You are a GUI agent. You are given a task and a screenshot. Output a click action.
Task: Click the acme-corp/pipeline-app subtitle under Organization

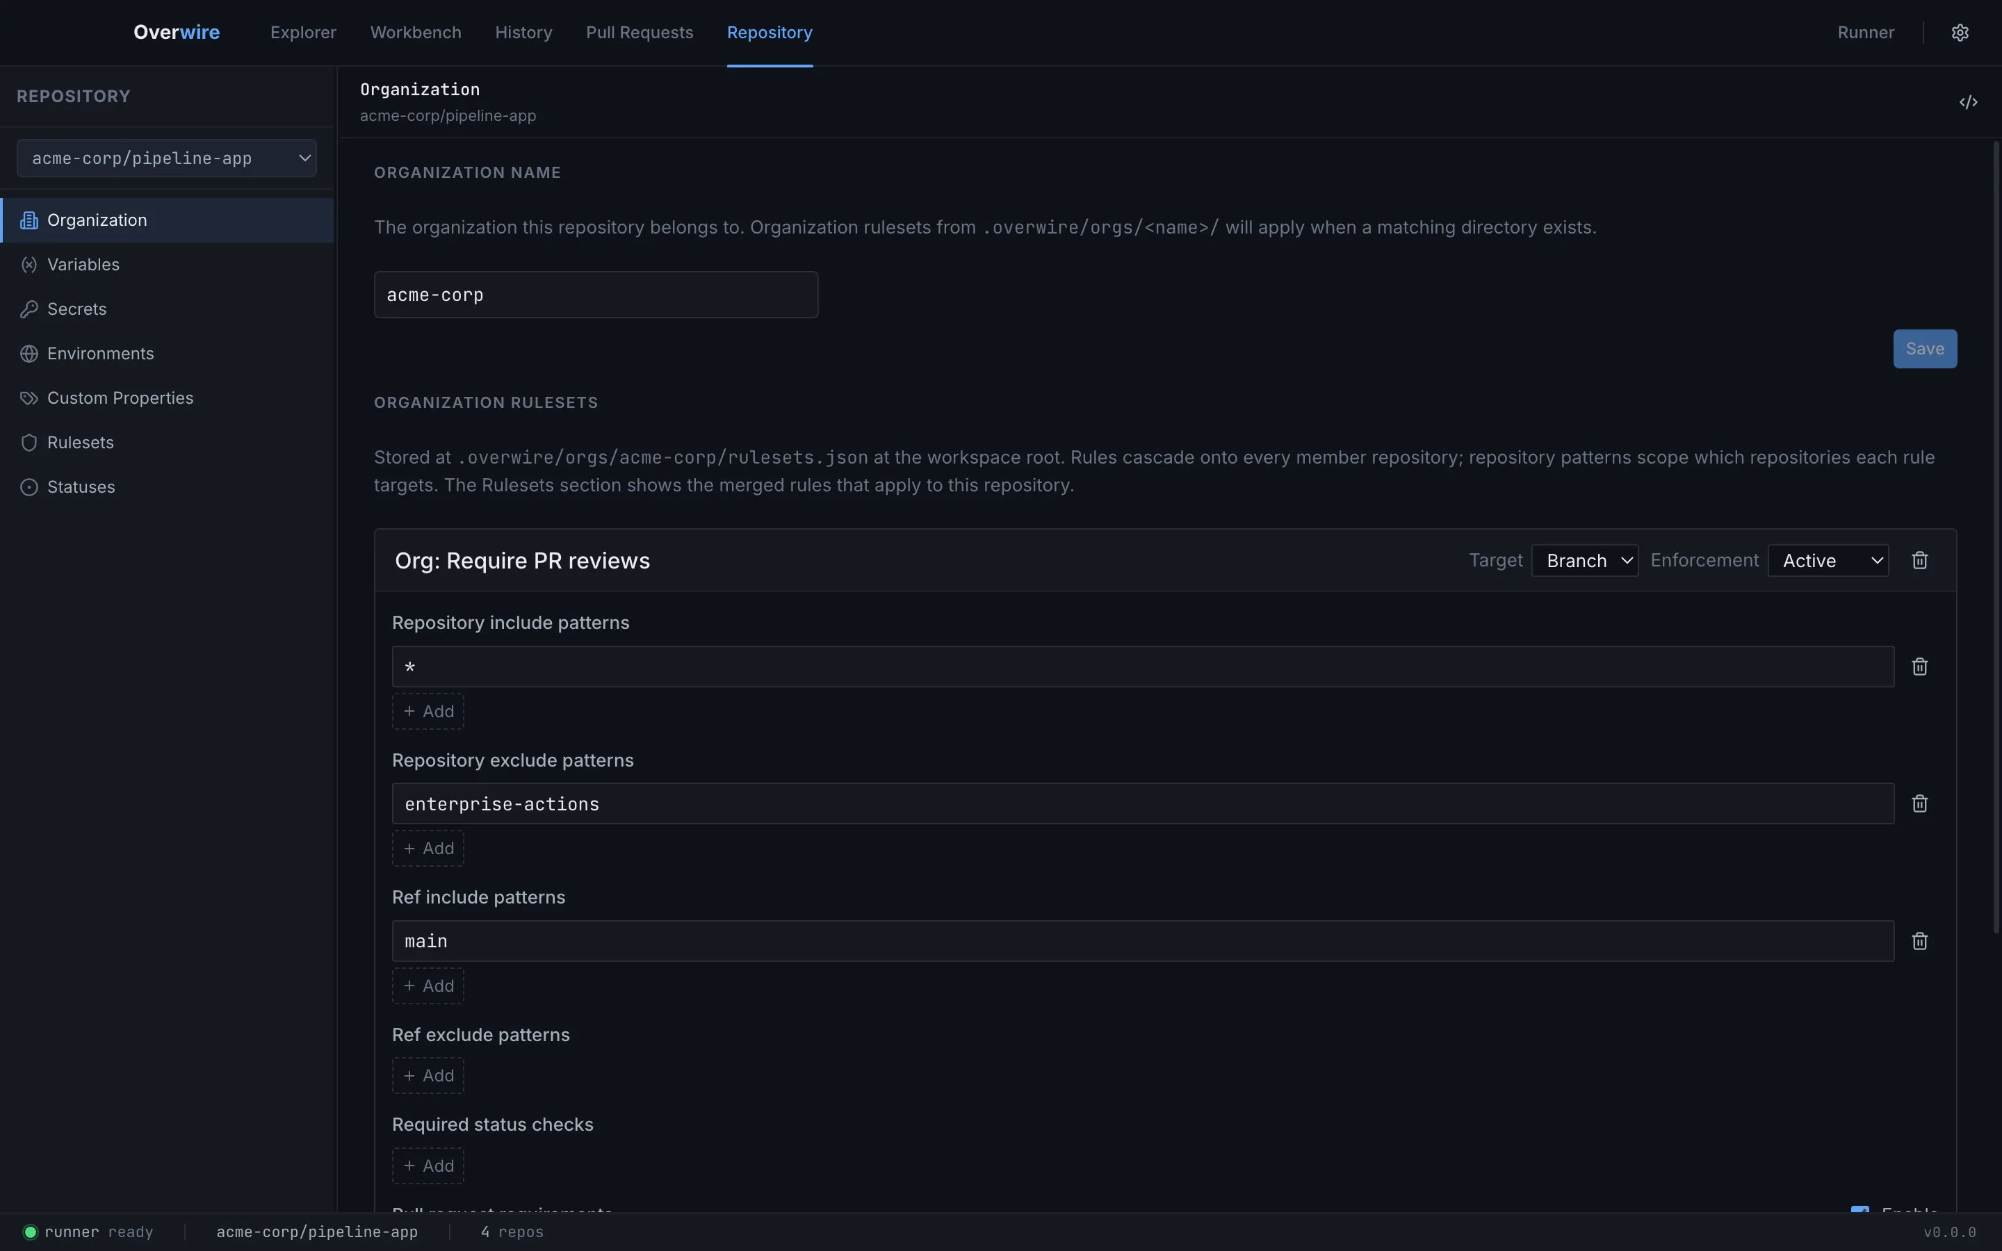pyautogui.click(x=448, y=116)
